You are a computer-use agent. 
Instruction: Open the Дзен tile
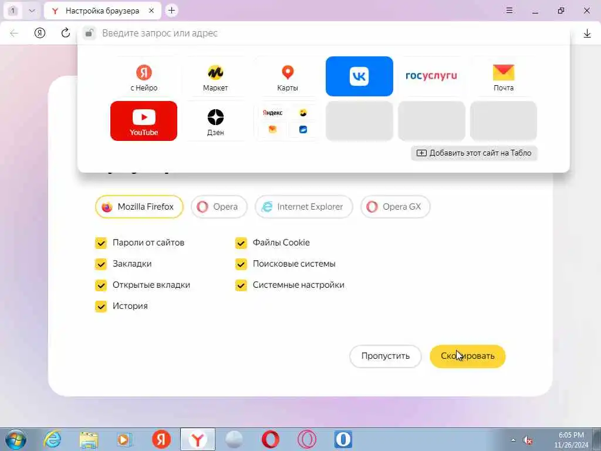[215, 121]
